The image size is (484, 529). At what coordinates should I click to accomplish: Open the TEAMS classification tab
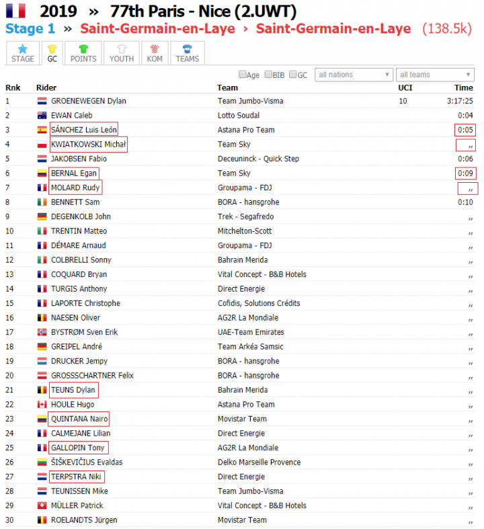187,53
